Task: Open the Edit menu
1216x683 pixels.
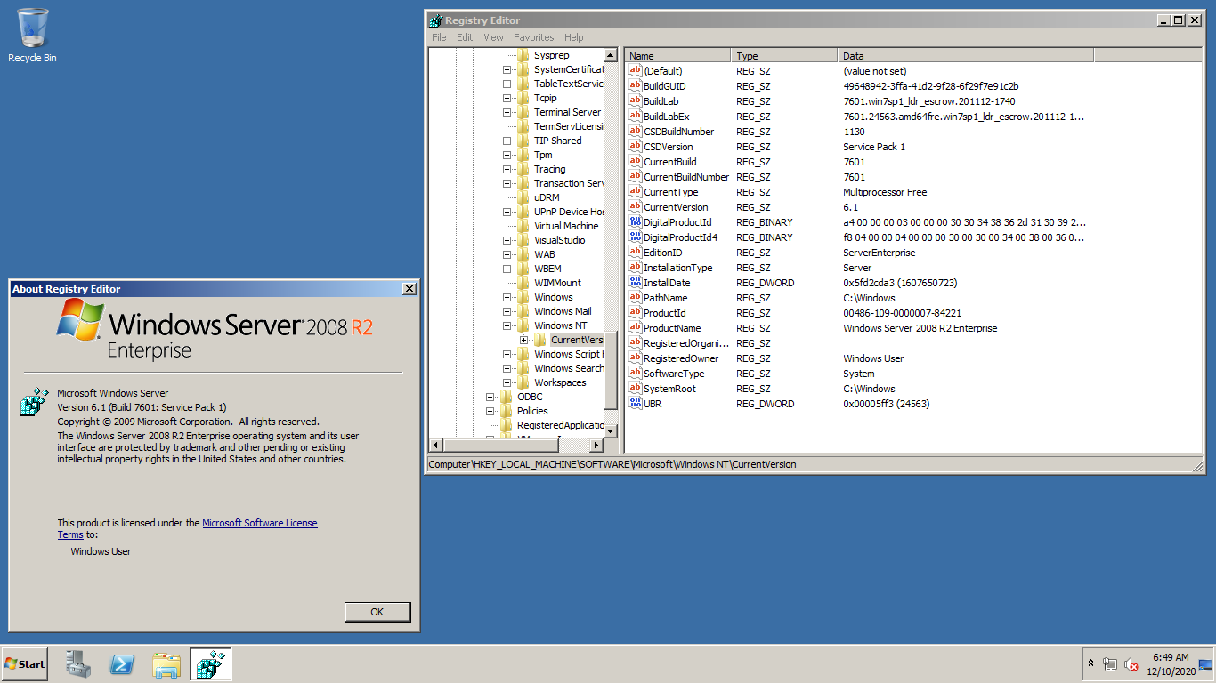Action: pos(465,37)
